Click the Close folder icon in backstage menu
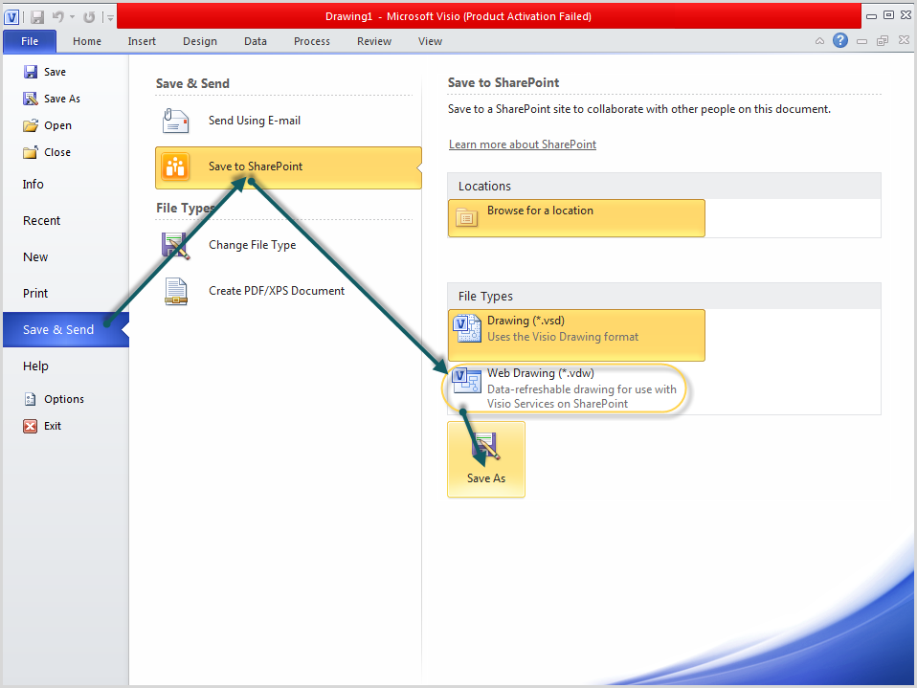This screenshot has width=917, height=688. click(x=31, y=152)
